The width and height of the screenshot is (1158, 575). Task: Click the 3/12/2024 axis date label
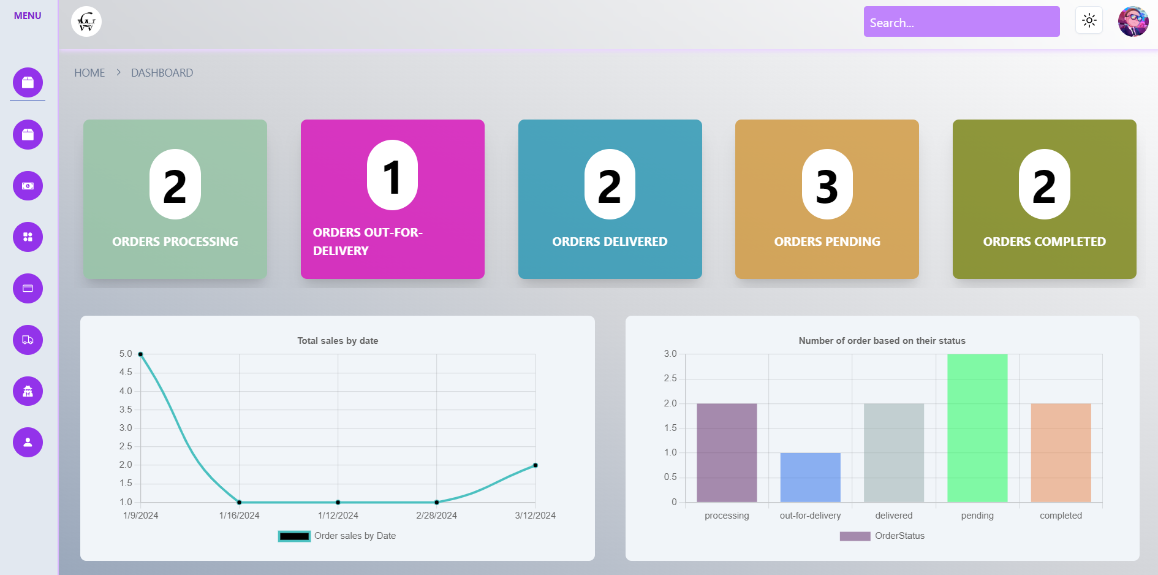coord(535,516)
